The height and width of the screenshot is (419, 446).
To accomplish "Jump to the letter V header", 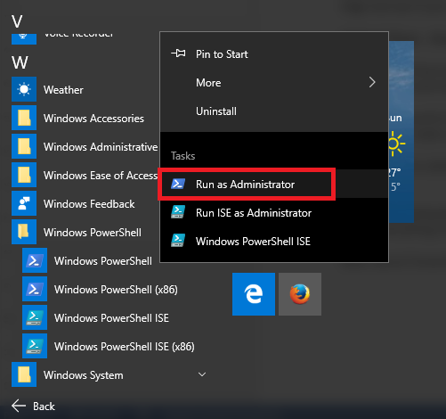I will (17, 21).
